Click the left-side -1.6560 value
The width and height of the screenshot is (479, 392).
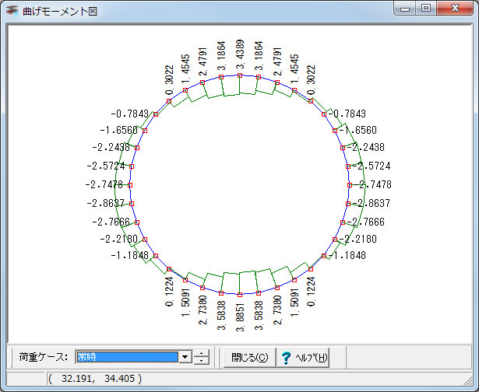119,130
